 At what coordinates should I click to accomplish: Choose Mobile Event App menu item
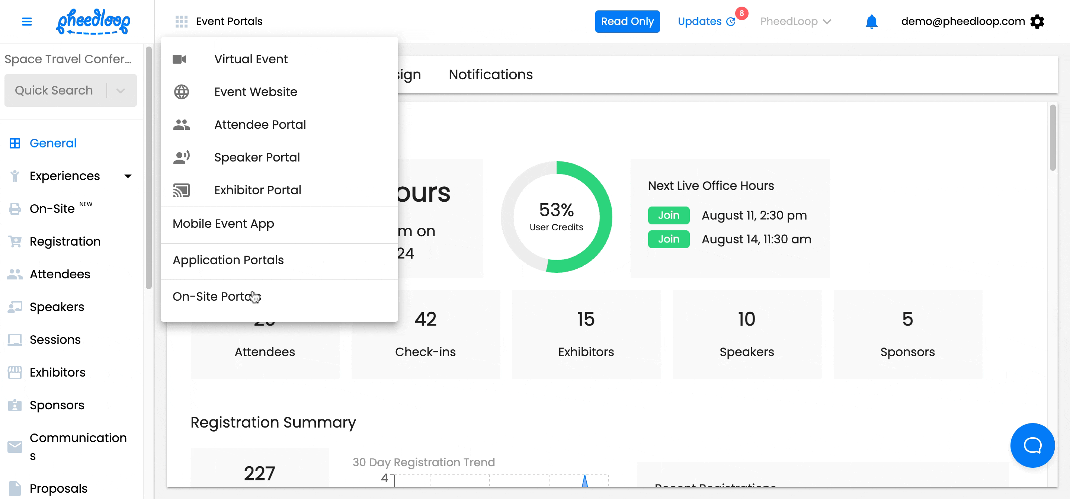pyautogui.click(x=223, y=224)
